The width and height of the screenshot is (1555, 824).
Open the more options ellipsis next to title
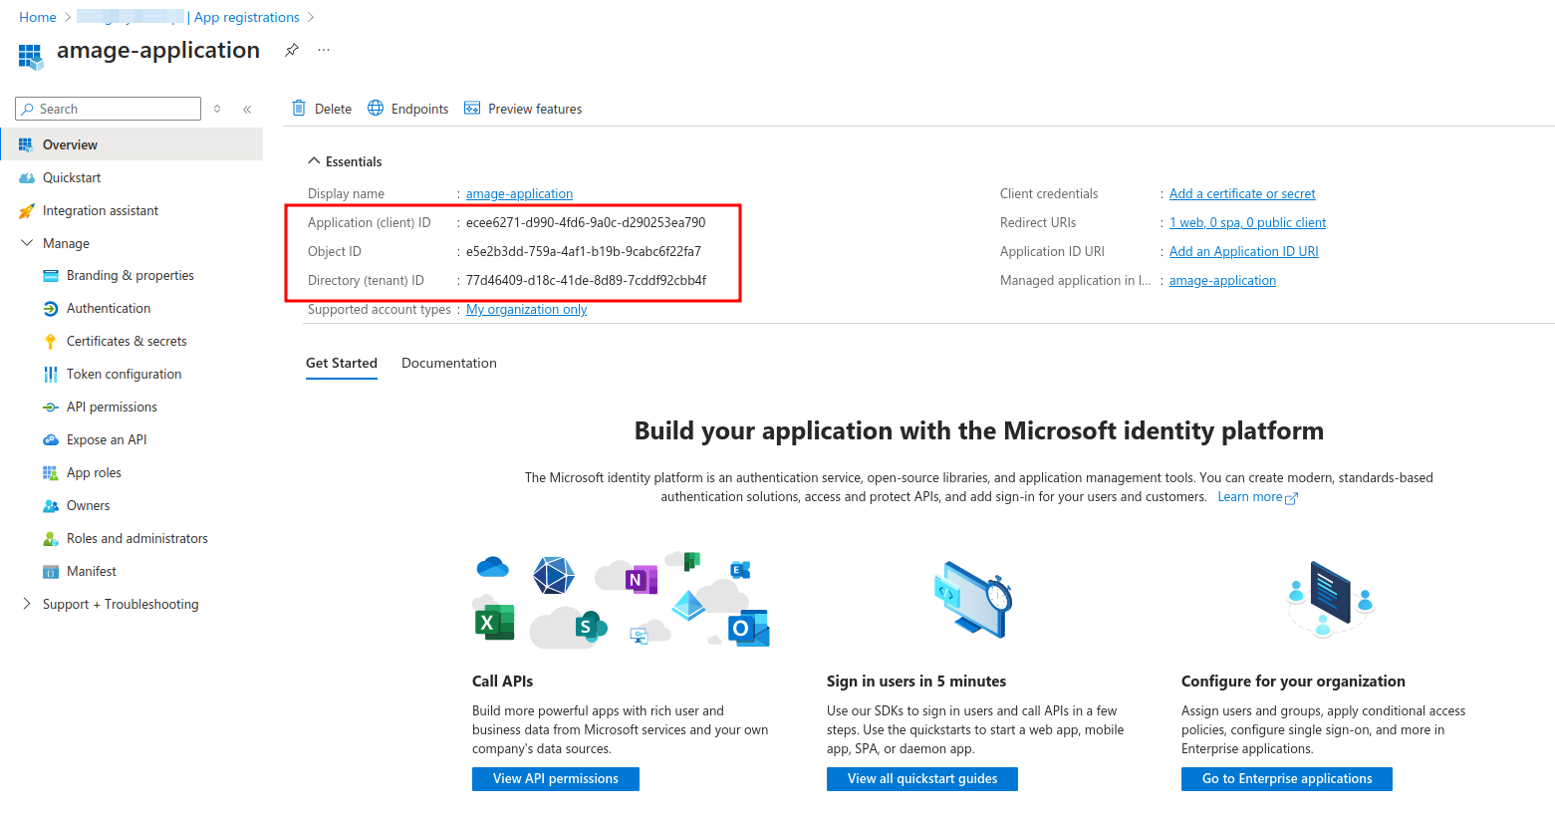tap(324, 50)
